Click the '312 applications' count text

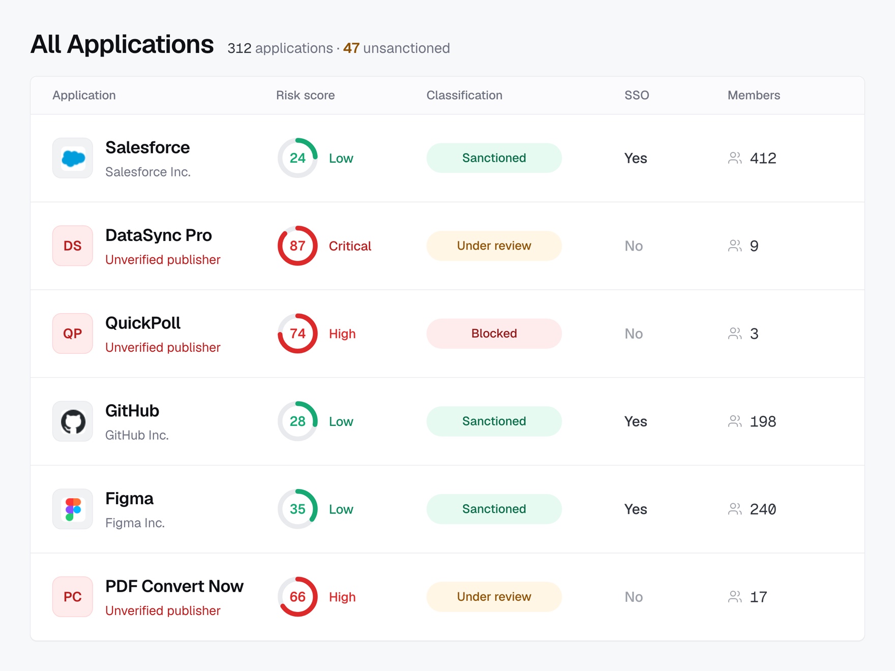click(x=280, y=48)
